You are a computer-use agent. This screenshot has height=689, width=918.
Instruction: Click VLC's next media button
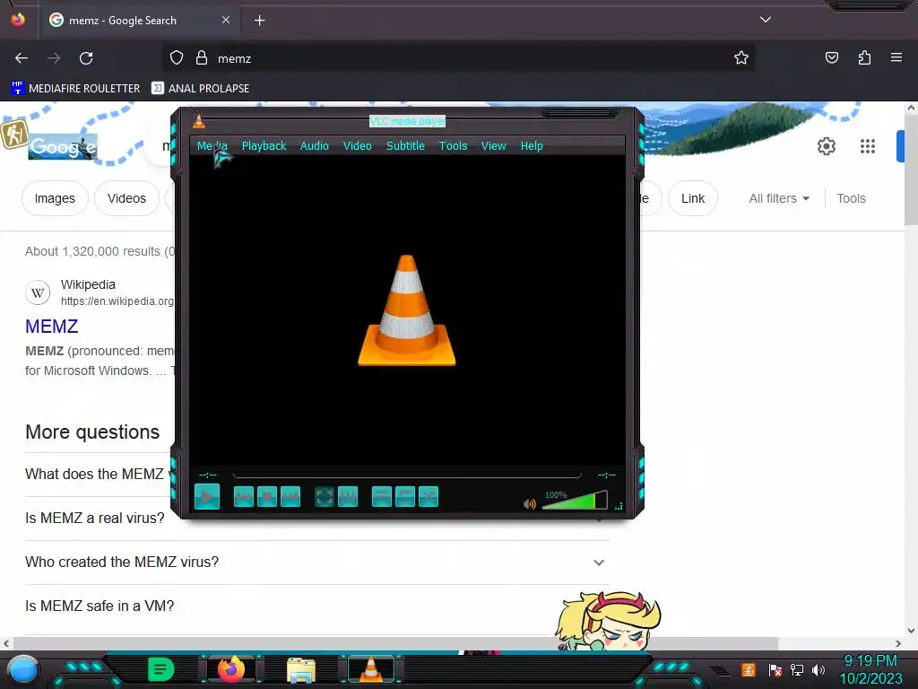tap(290, 497)
